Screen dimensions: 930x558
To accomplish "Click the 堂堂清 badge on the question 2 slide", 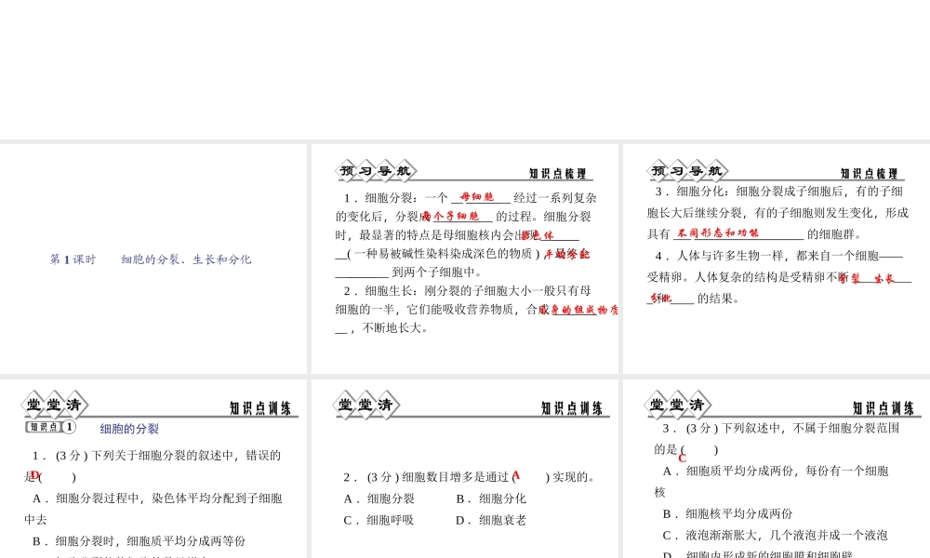I will pos(365,405).
